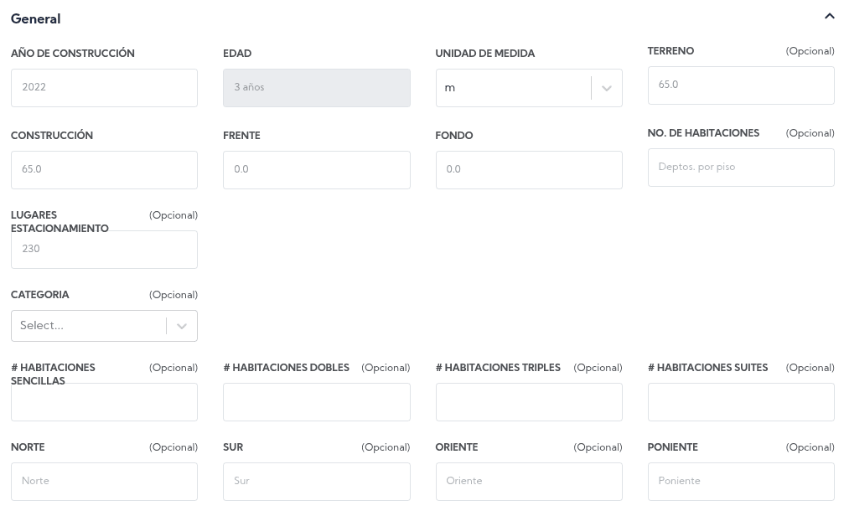The height and width of the screenshot is (511, 844).
Task: Click the Habitaciones Sencillas input box
Action: (104, 402)
